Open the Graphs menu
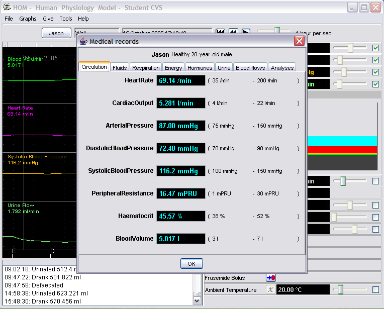The image size is (384, 309). [x=28, y=19]
